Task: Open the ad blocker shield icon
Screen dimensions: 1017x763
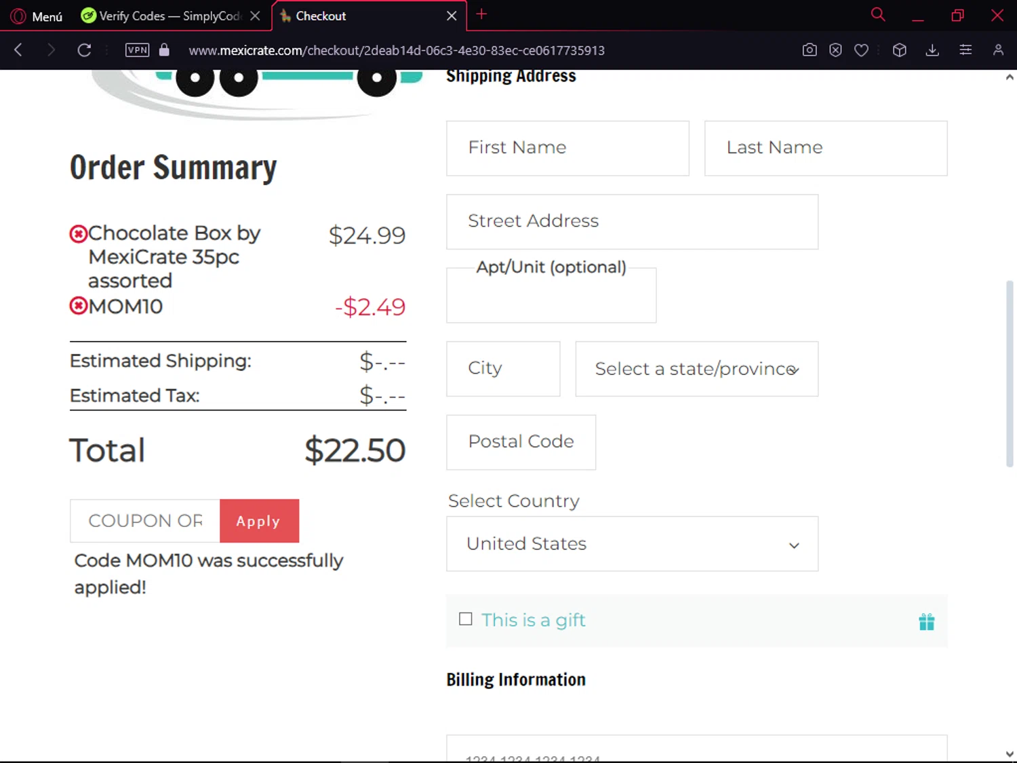Action: click(x=835, y=50)
